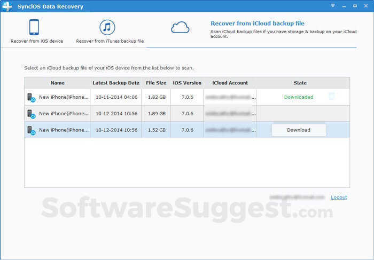Click the device icon in the 1.52 GB row
The image size is (374, 260).
tap(31, 130)
